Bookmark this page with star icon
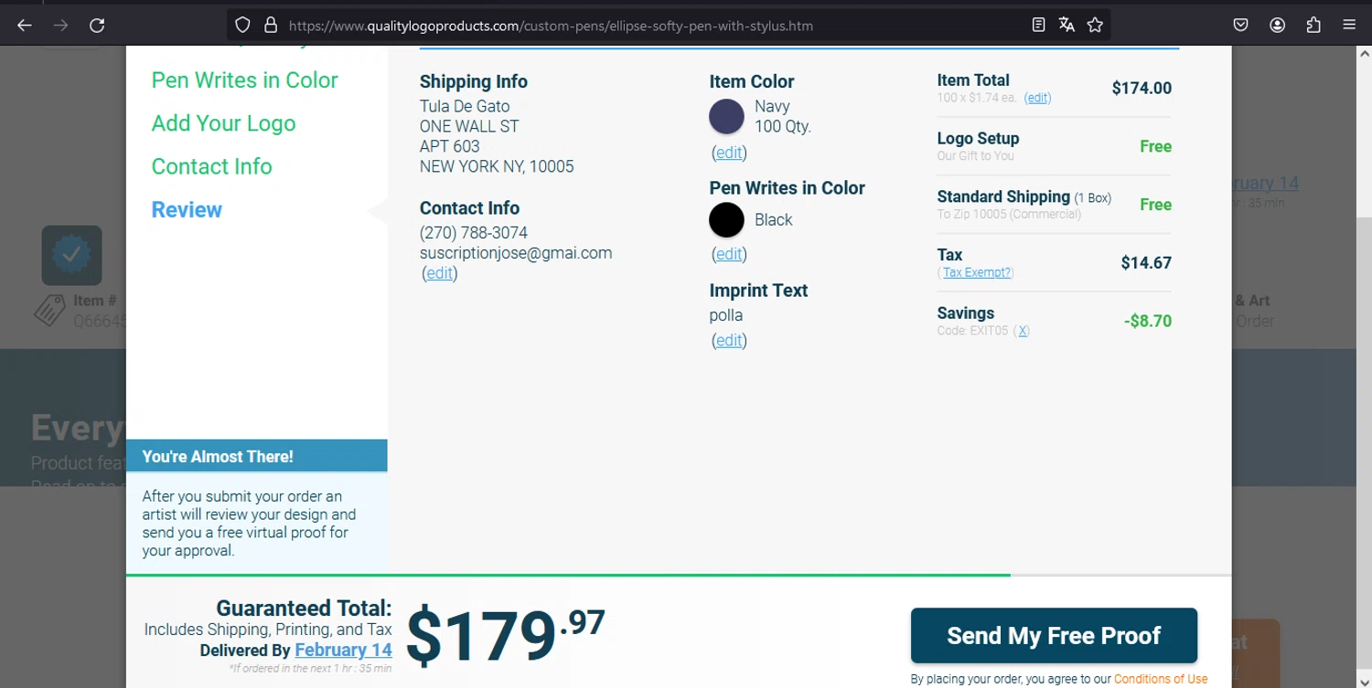The width and height of the screenshot is (1372, 688). click(x=1095, y=26)
